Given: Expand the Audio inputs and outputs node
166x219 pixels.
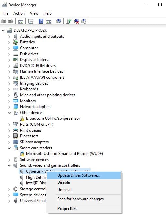Looking at the screenshot, I should (9, 36).
